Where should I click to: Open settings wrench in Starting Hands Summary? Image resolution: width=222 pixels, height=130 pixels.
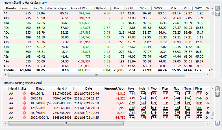[x=217, y=8]
